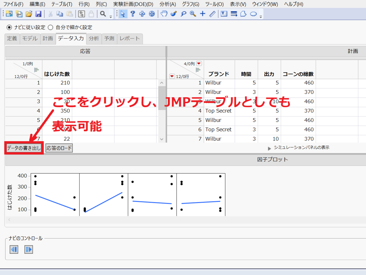Select the Text annotation tool

coord(224,14)
